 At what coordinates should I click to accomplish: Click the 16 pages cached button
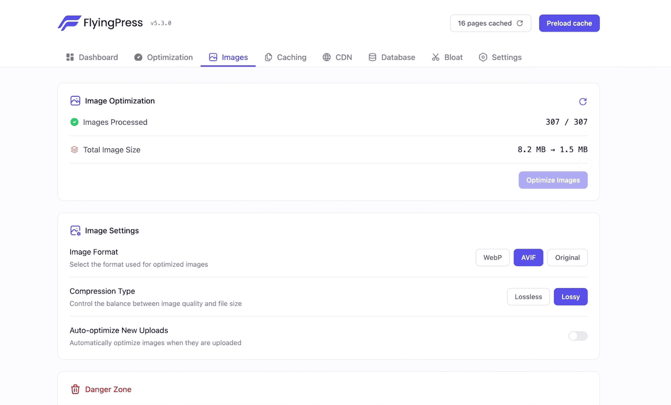(x=490, y=23)
